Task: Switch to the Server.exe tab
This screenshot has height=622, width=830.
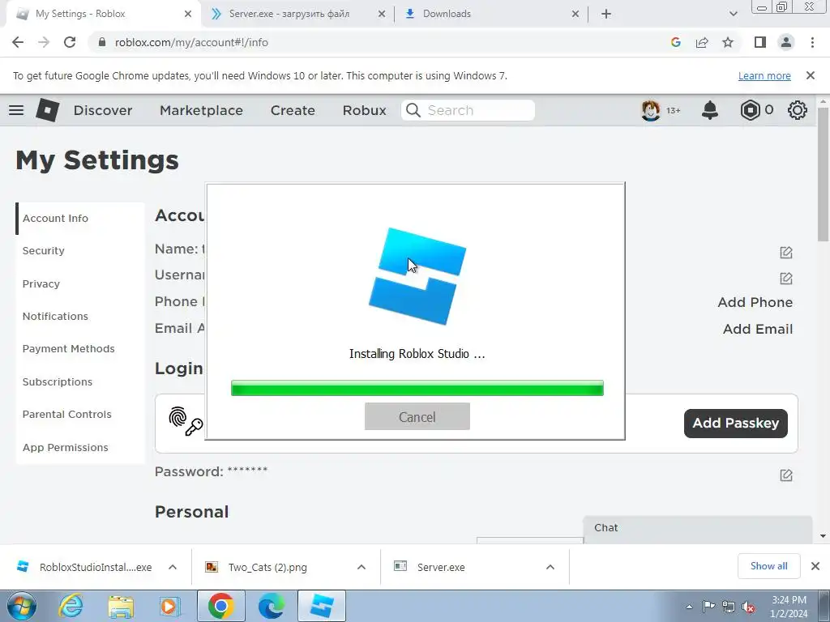Action: [298, 14]
